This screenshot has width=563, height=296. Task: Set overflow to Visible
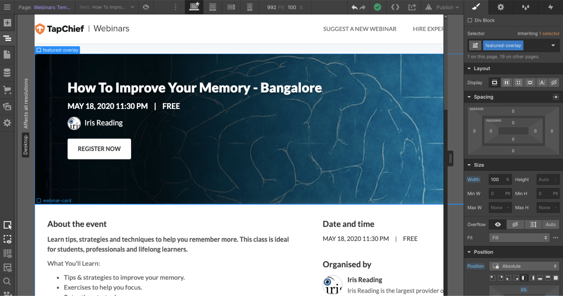pyautogui.click(x=498, y=224)
